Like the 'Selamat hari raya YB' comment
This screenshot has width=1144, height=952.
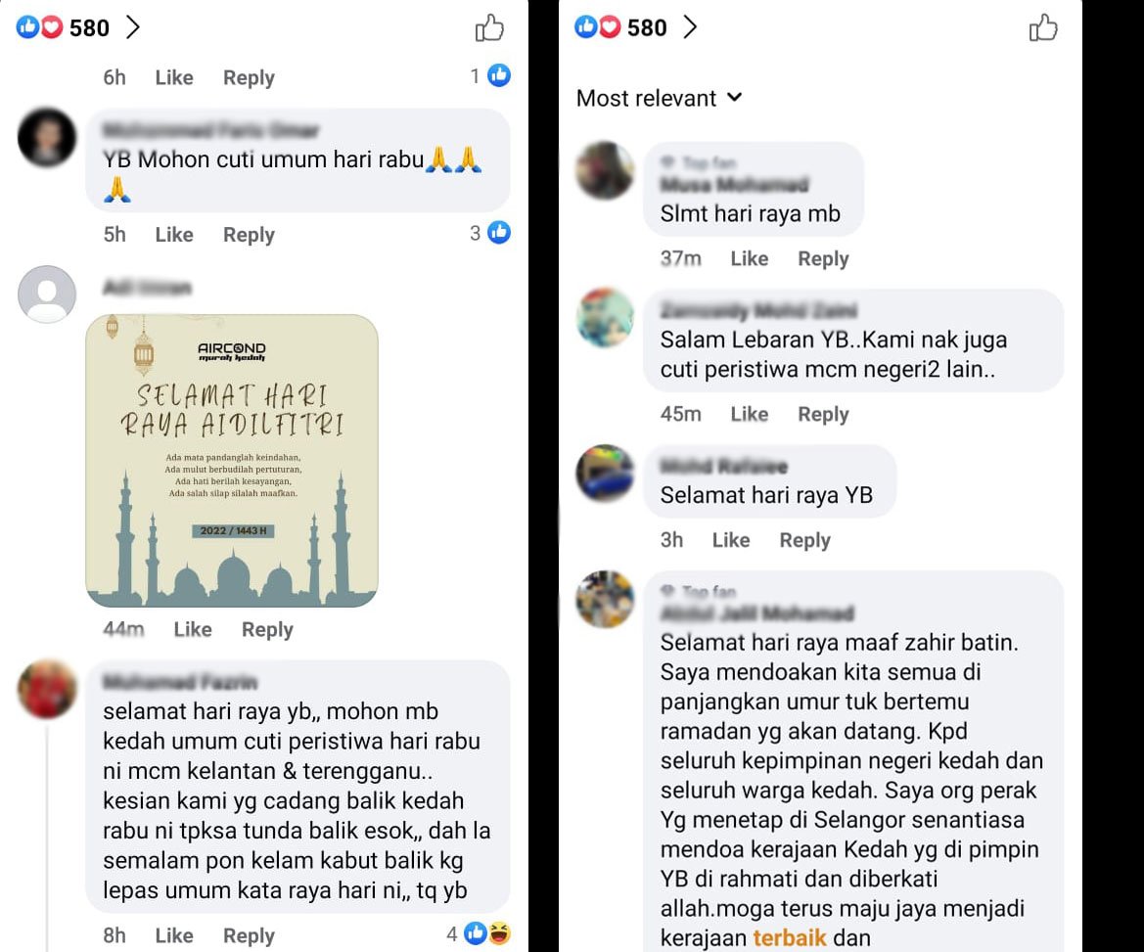pyautogui.click(x=731, y=540)
